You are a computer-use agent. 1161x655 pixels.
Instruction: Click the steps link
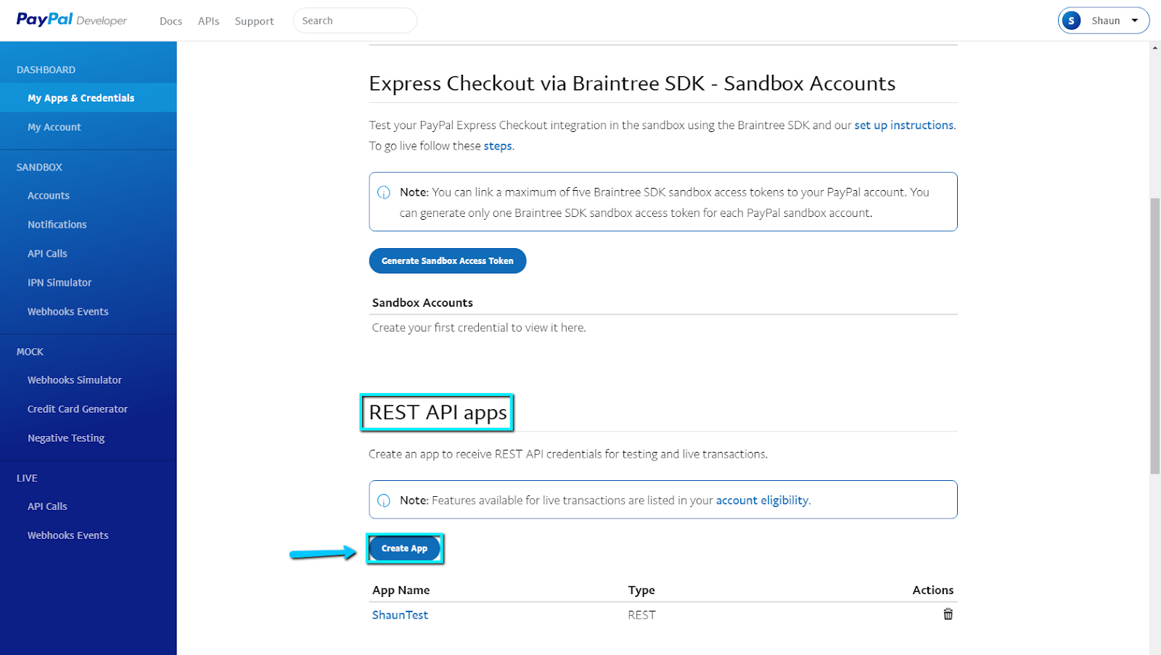tap(498, 146)
